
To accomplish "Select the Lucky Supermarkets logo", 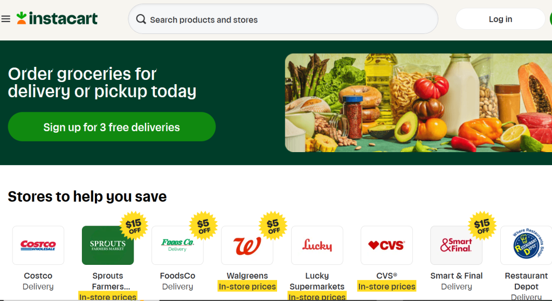I will pyautogui.click(x=317, y=245).
